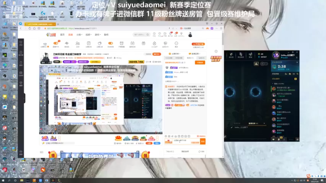Click the orange follow heart button
This screenshot has height=183, width=326.
point(156,54)
